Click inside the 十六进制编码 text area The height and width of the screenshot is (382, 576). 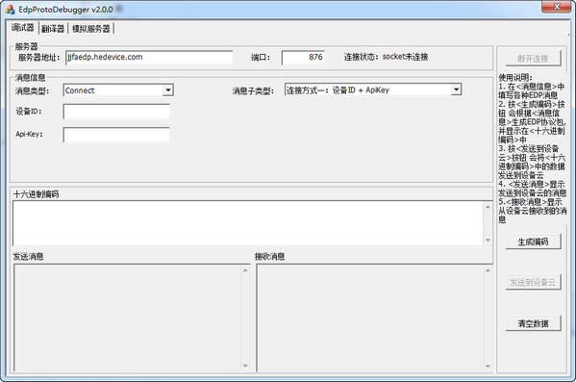coord(248,223)
